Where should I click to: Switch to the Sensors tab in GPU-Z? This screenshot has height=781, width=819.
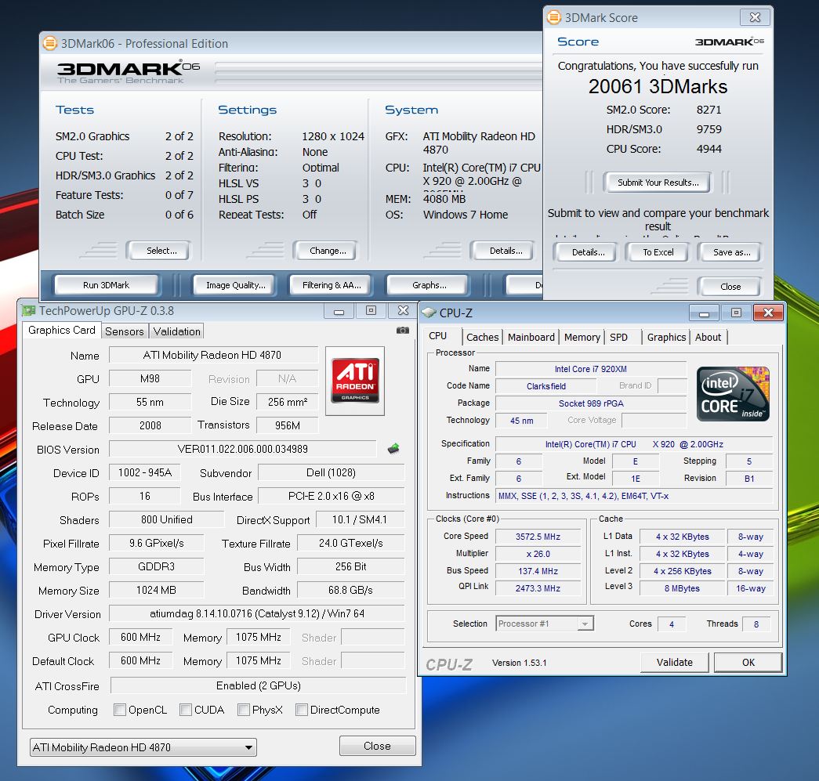tap(125, 331)
